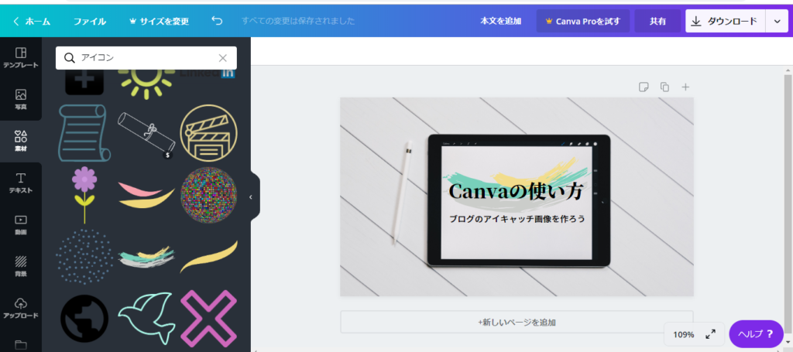The width and height of the screenshot is (793, 352).
Task: Focus the アイコン search input field
Action: pyautogui.click(x=146, y=58)
